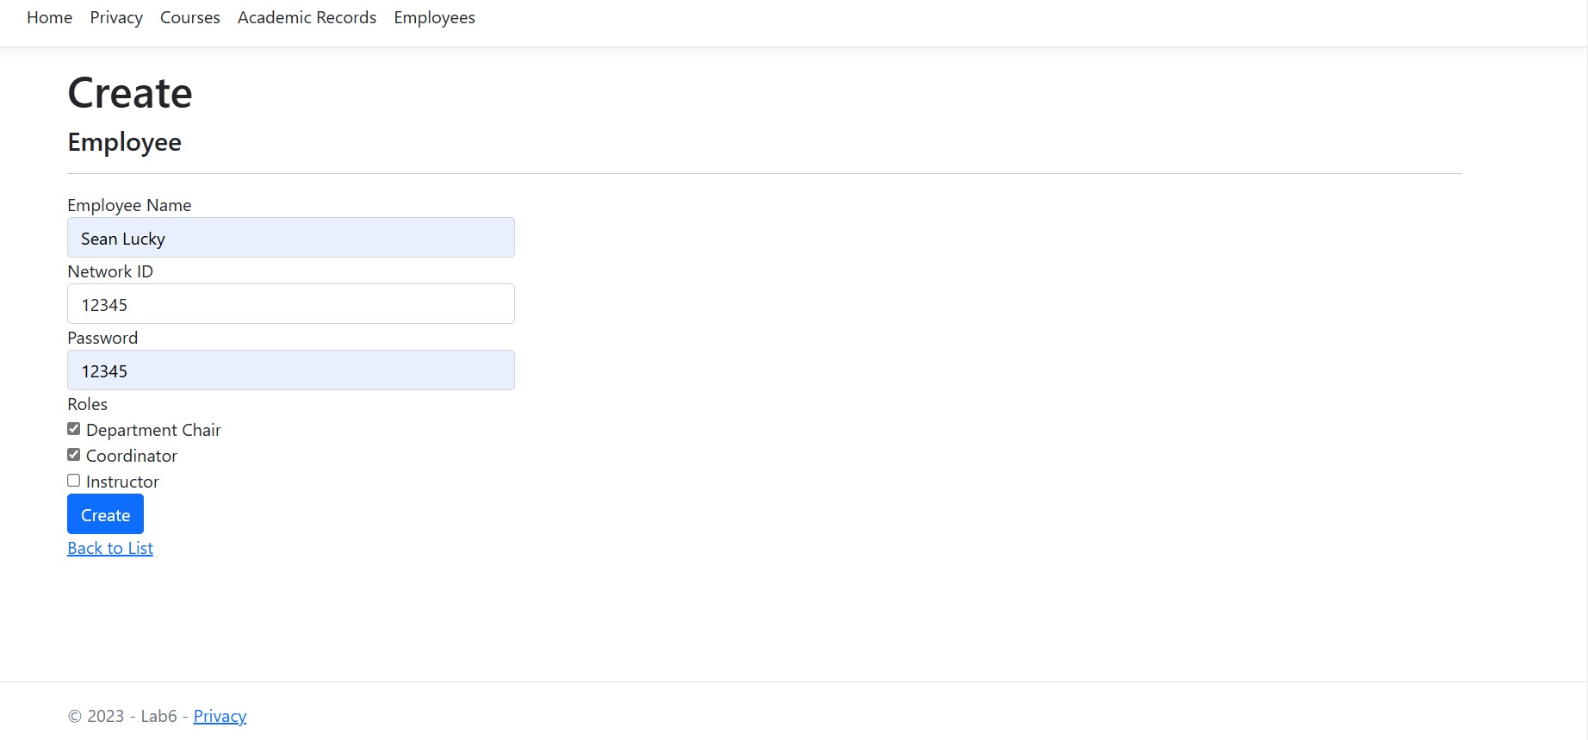
Task: Focus the Employee Name field containing Sean Lucky
Action: (x=291, y=238)
